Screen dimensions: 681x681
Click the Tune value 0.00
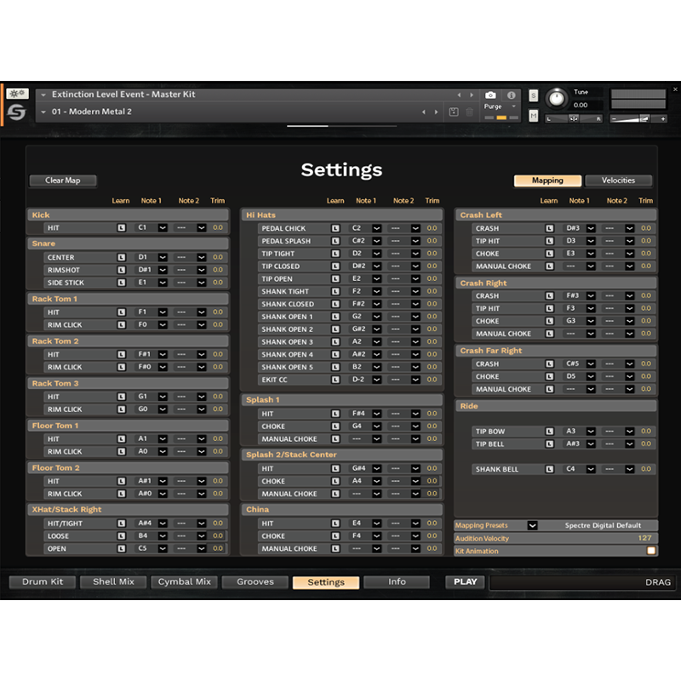click(x=581, y=105)
